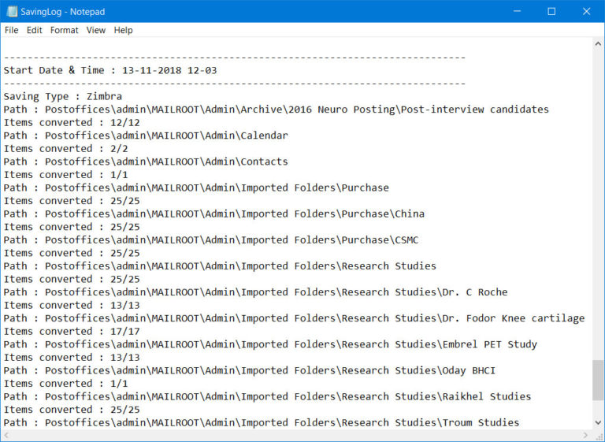Click the vertical scrollbar up arrow
Image resolution: width=605 pixels, height=442 pixels.
tap(598, 43)
